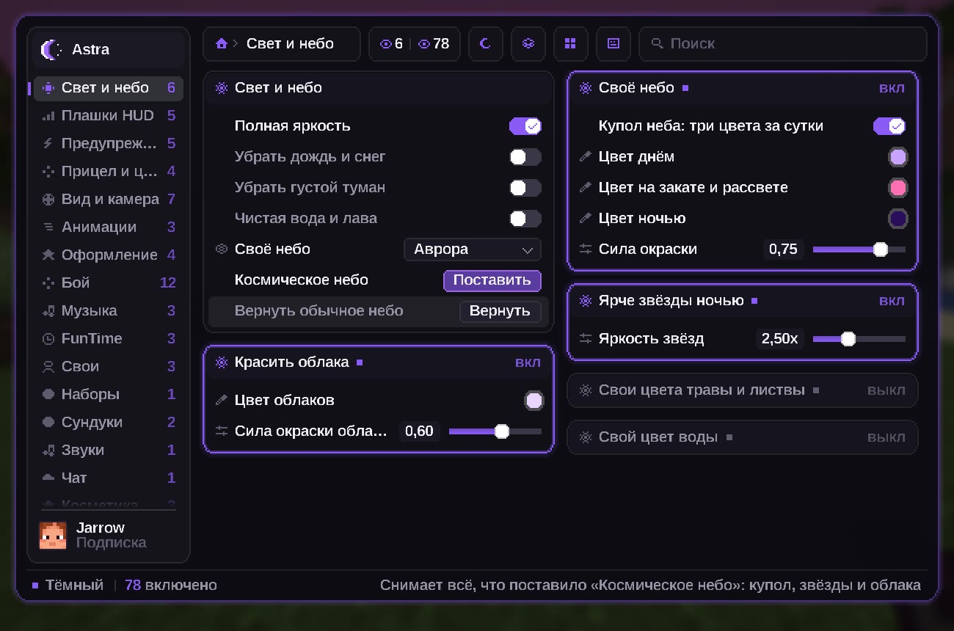Turn off the Полная яркость switch
Viewport: 954px width, 631px height.
pyautogui.click(x=525, y=126)
